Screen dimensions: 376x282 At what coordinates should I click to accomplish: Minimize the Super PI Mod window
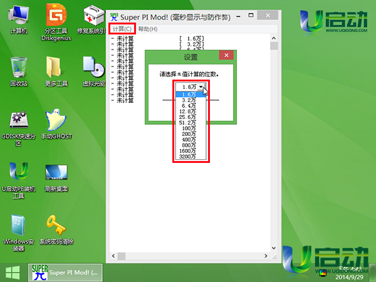pyautogui.click(x=238, y=16)
